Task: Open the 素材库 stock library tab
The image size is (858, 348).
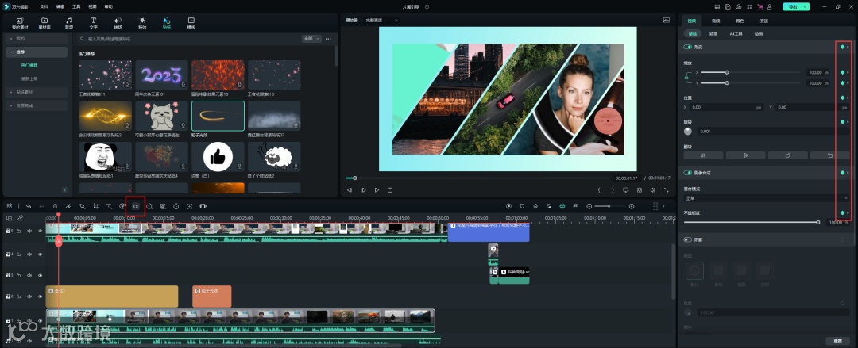Action: pos(44,23)
